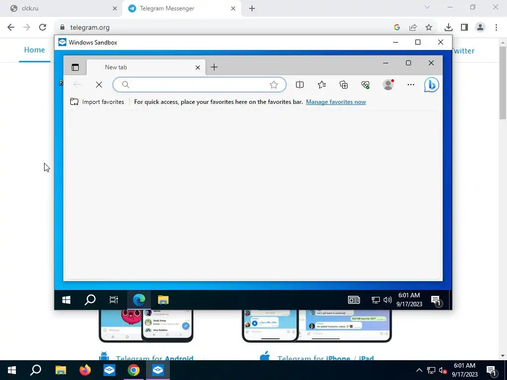Open Manage favorites now link
The height and width of the screenshot is (380, 507).
tap(336, 102)
